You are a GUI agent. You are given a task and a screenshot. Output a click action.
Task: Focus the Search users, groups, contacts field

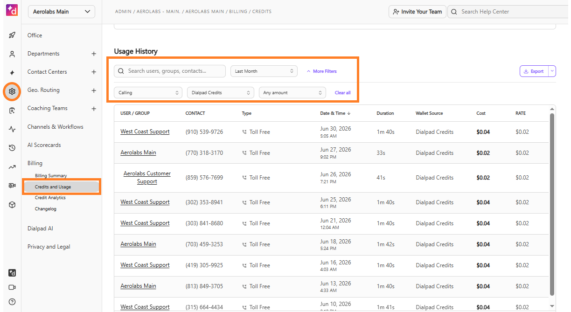(x=170, y=71)
